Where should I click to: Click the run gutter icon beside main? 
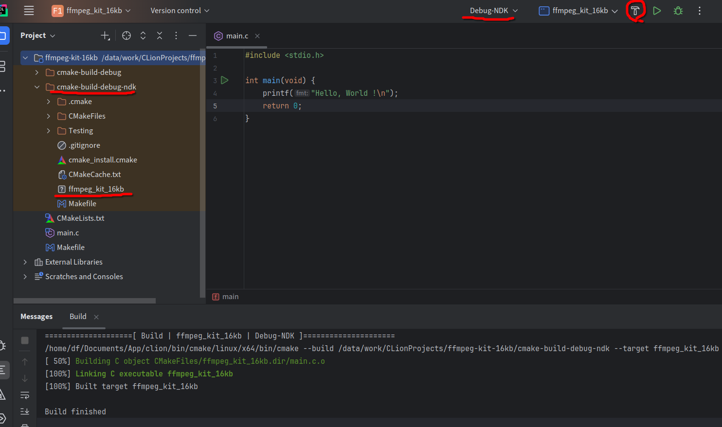point(224,80)
